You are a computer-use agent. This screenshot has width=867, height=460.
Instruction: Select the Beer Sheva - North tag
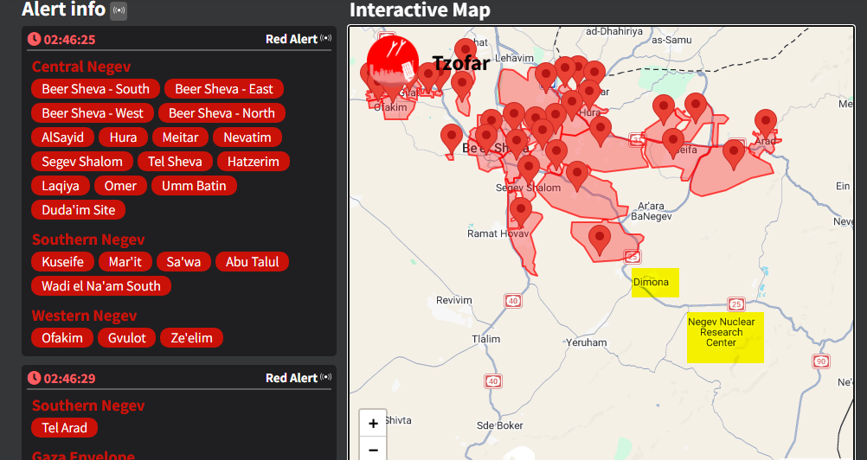coord(222,113)
